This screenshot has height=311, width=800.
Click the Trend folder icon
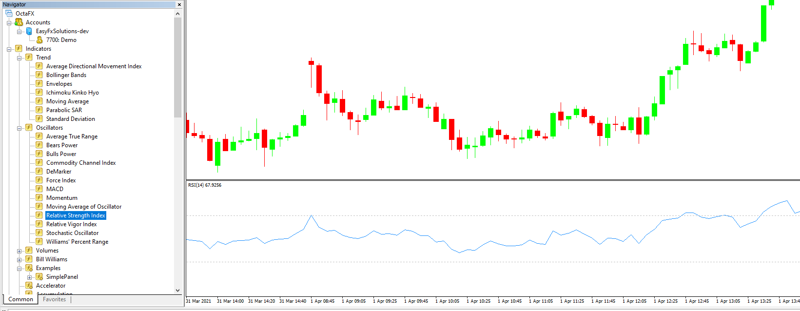29,58
